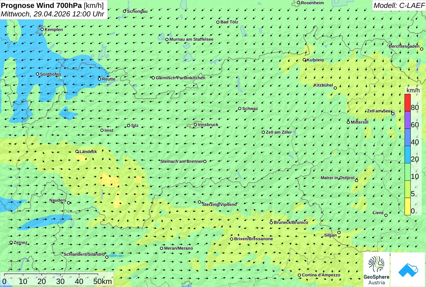This screenshot has height=287, width=426.
Task: Select the Kufstein location marker
Action: point(304,60)
